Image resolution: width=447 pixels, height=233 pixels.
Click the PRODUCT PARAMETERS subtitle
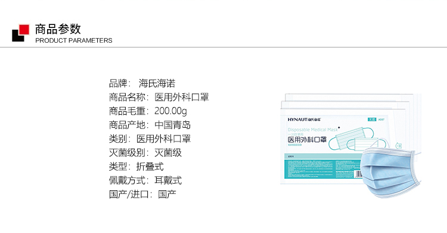click(73, 40)
